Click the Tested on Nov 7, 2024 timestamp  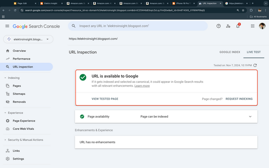tap(232, 66)
